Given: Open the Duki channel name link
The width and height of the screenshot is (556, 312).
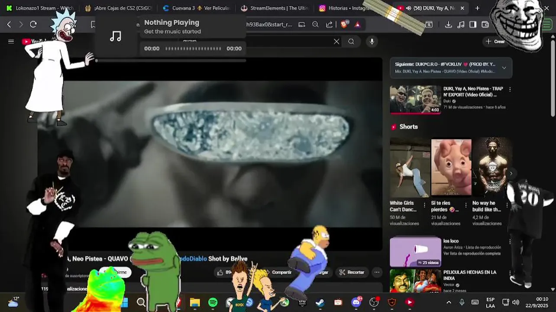Looking at the screenshot, I should 447,101.
